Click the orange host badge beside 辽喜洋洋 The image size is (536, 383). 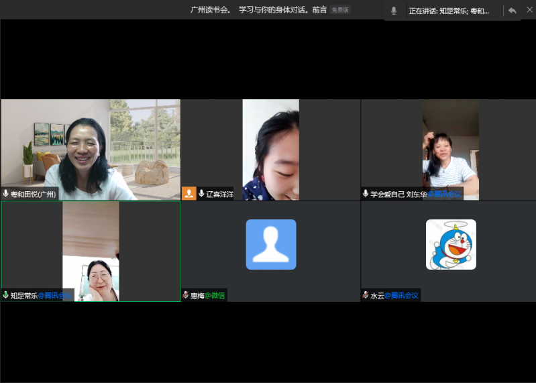point(189,193)
